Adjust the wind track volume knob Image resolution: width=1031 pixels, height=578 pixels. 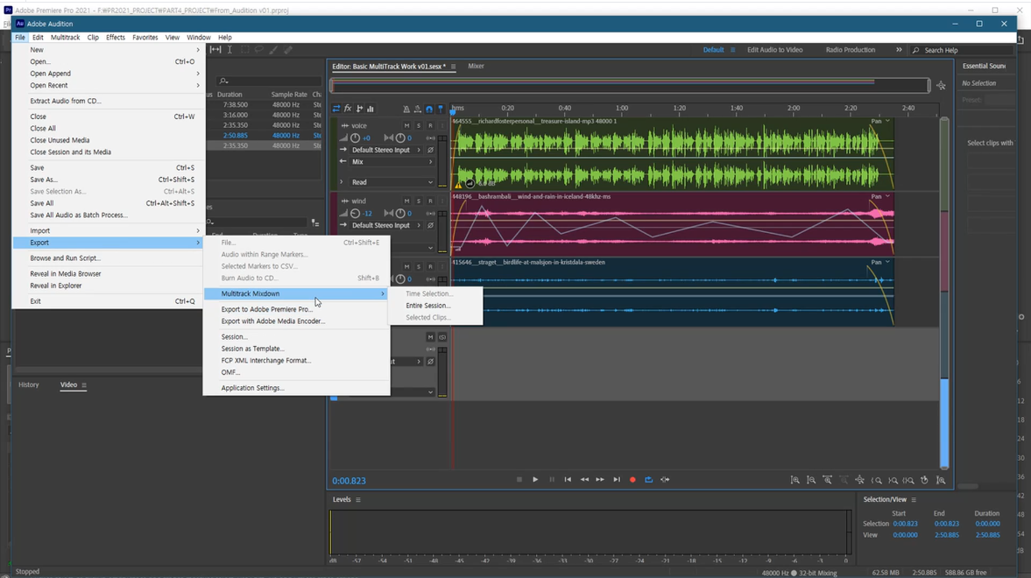(x=355, y=214)
